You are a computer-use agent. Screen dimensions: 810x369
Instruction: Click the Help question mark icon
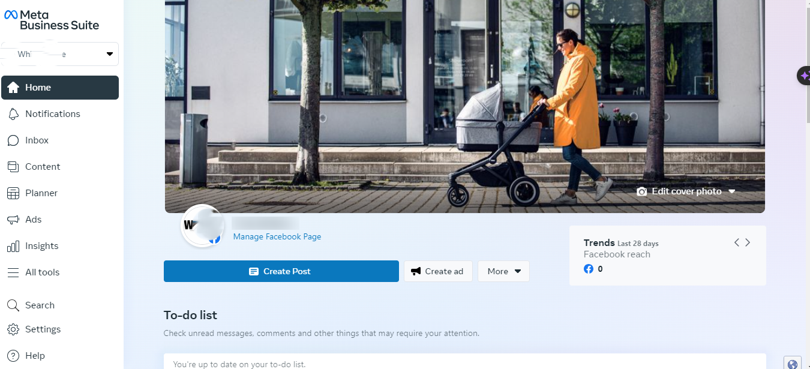pos(13,356)
